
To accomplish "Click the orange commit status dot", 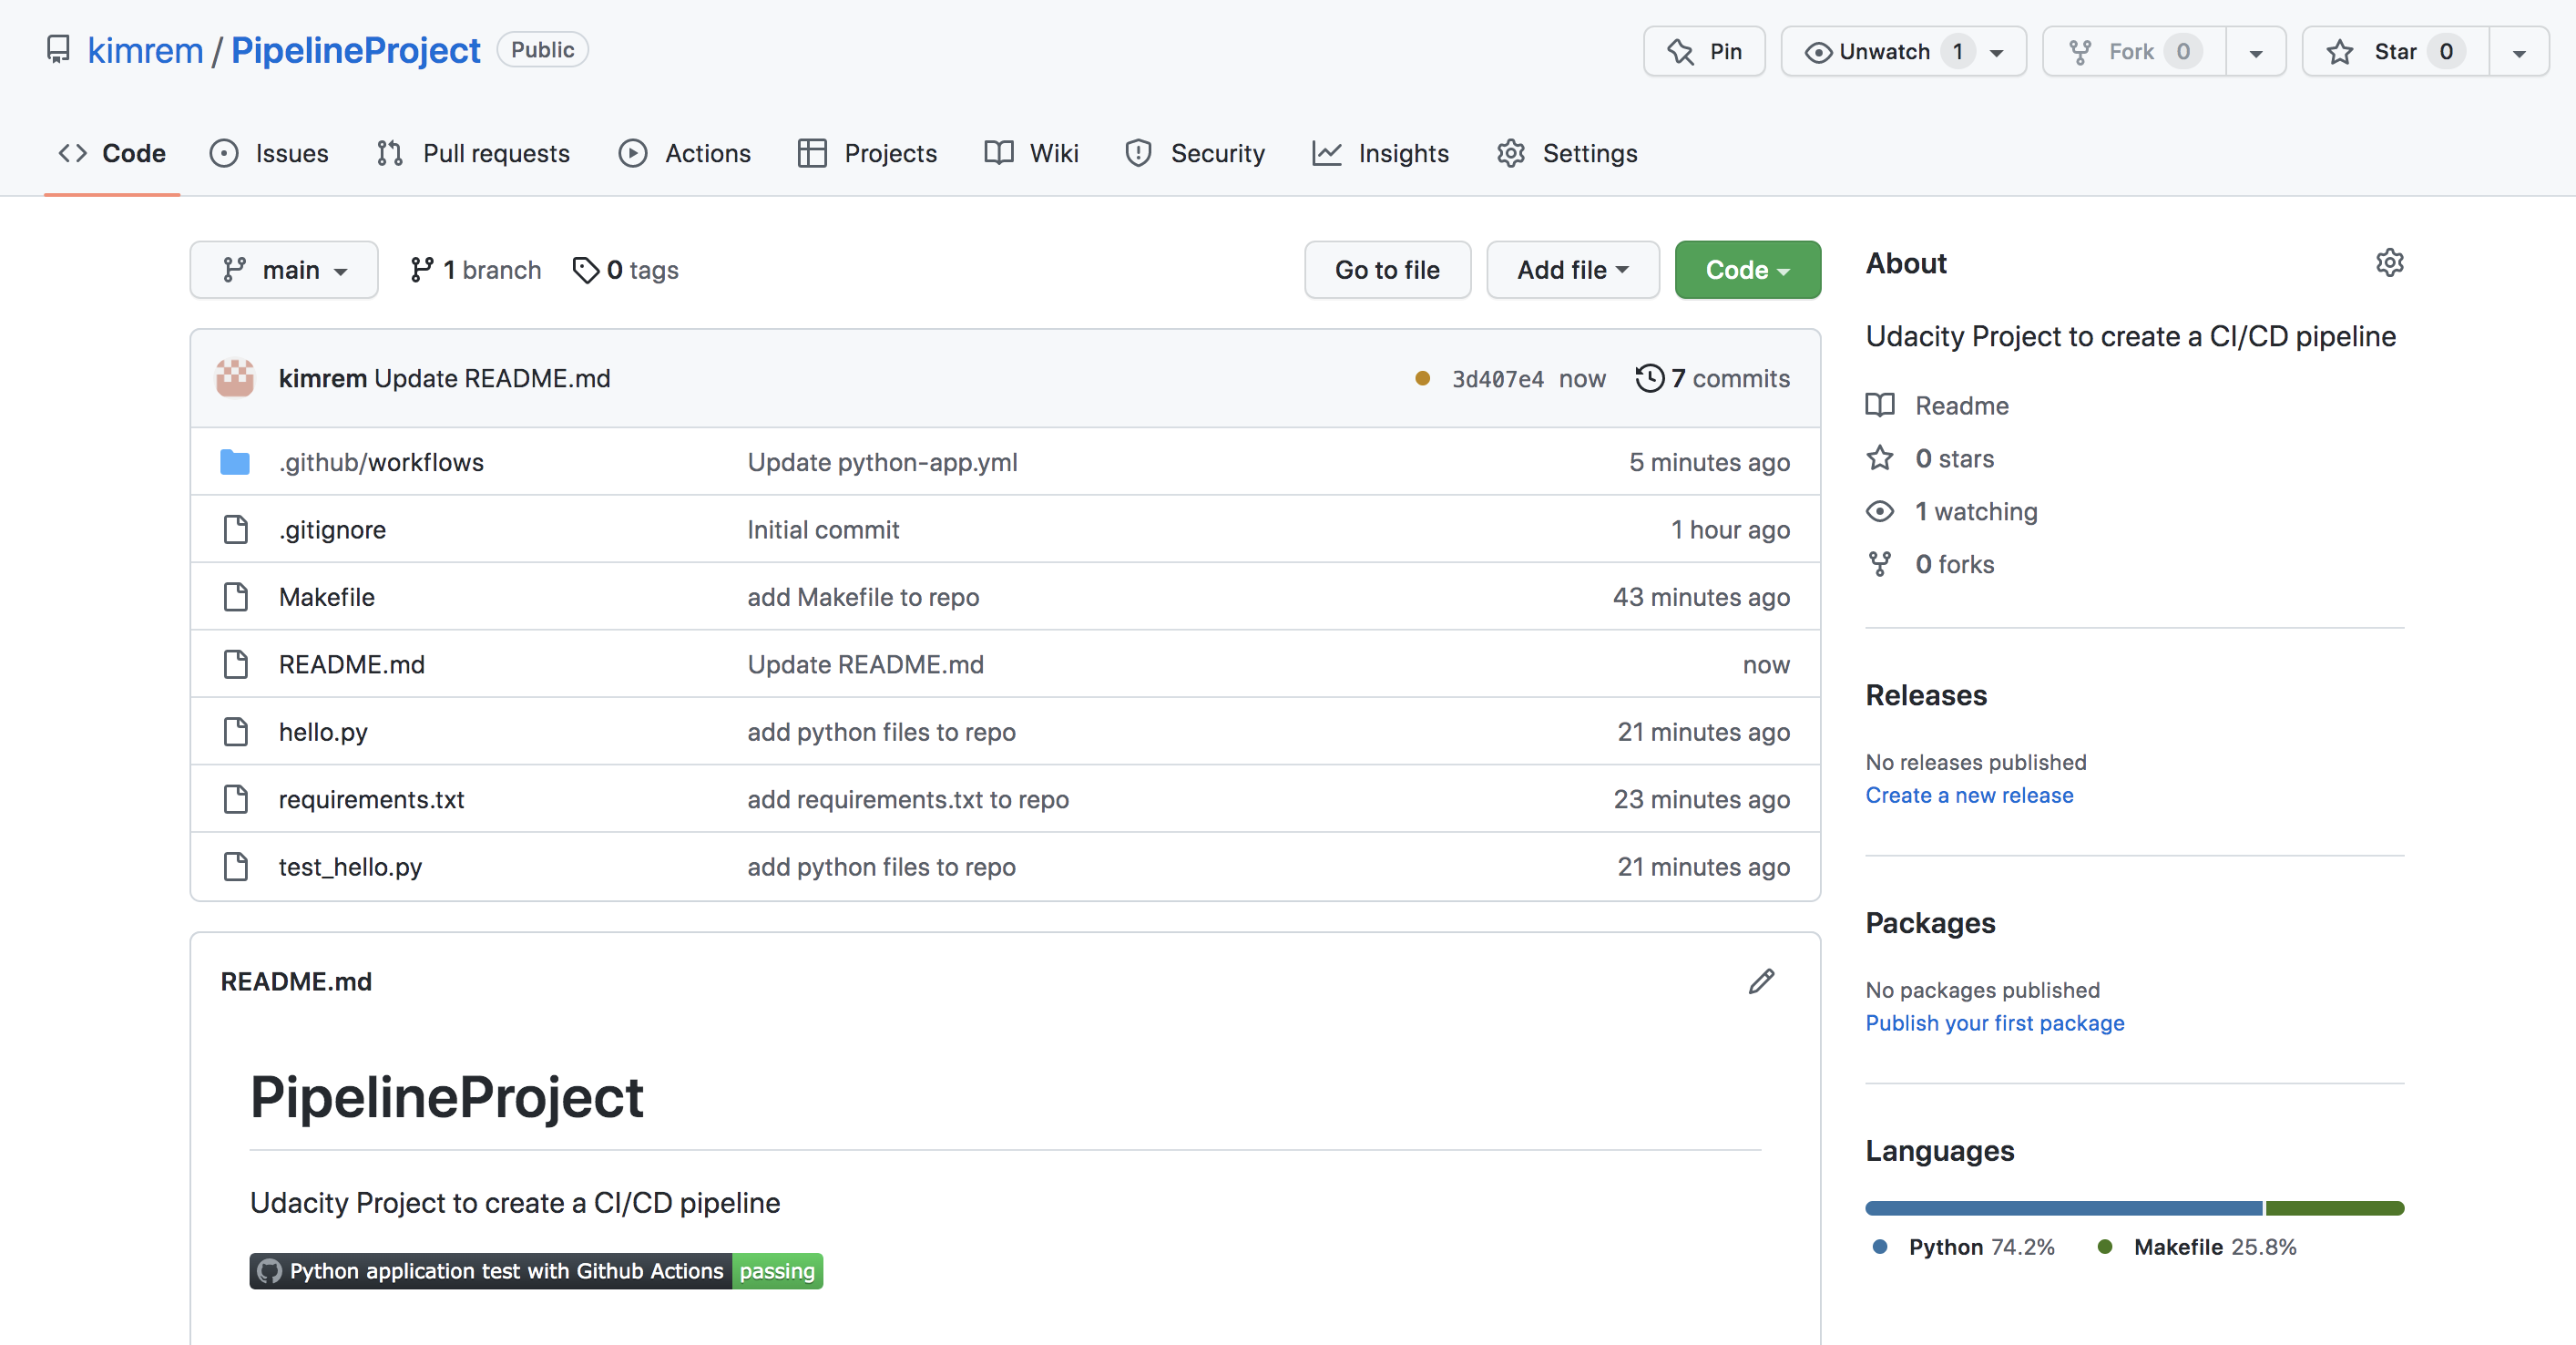I will pos(1422,378).
